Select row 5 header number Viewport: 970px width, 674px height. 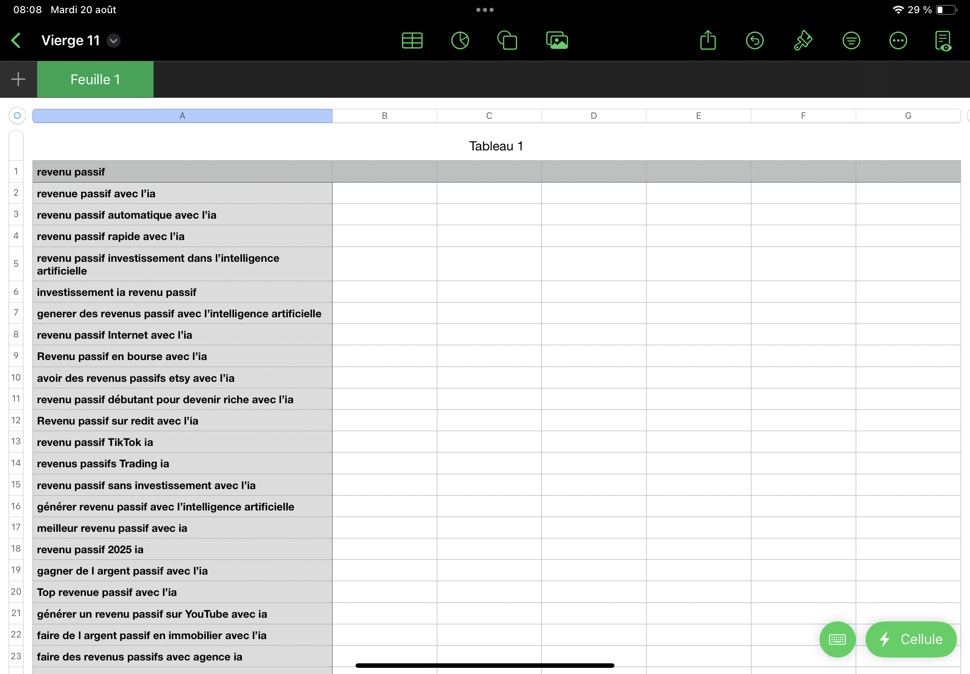point(16,263)
